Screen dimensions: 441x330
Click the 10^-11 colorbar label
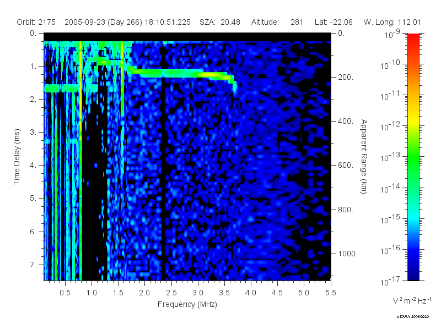(390, 95)
